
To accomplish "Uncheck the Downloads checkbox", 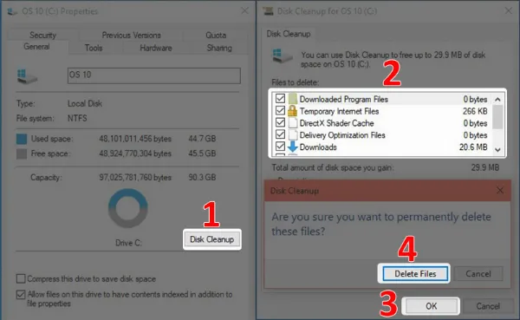I will pyautogui.click(x=280, y=146).
